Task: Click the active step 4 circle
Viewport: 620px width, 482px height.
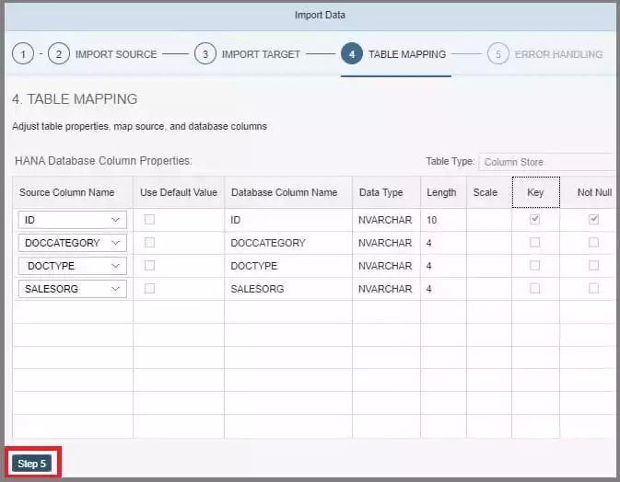Action: click(352, 53)
